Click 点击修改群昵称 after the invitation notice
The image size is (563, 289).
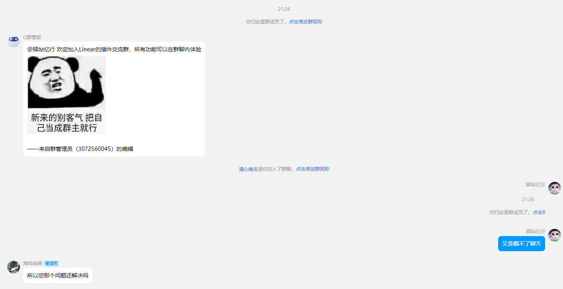click(x=313, y=169)
